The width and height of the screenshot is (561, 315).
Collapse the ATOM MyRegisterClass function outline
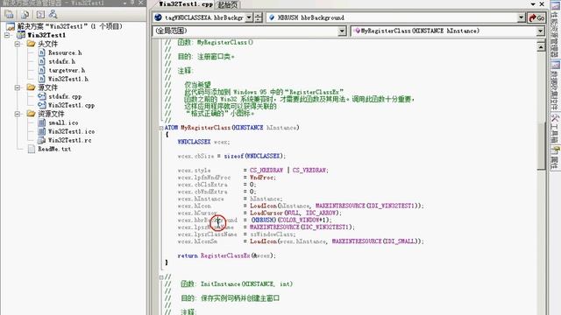pyautogui.click(x=161, y=128)
